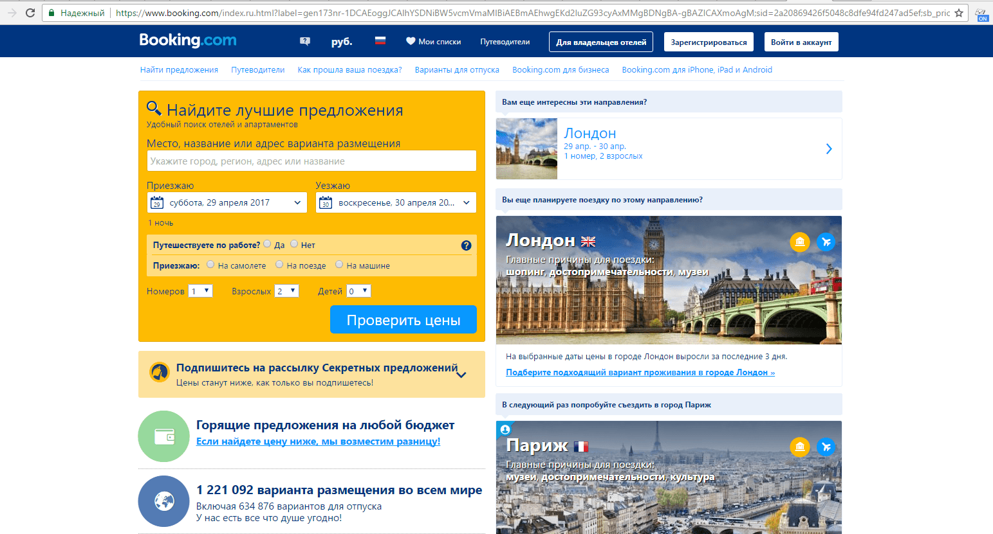The height and width of the screenshot is (534, 993).
Task: Click the destination search input field
Action: pyautogui.click(x=311, y=161)
